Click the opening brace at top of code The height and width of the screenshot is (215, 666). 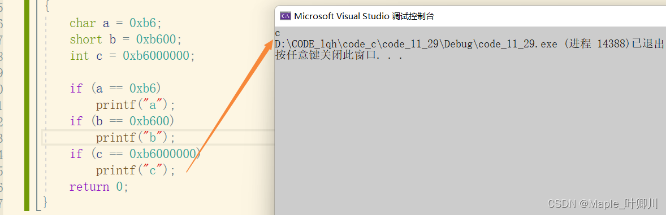tap(46, 6)
